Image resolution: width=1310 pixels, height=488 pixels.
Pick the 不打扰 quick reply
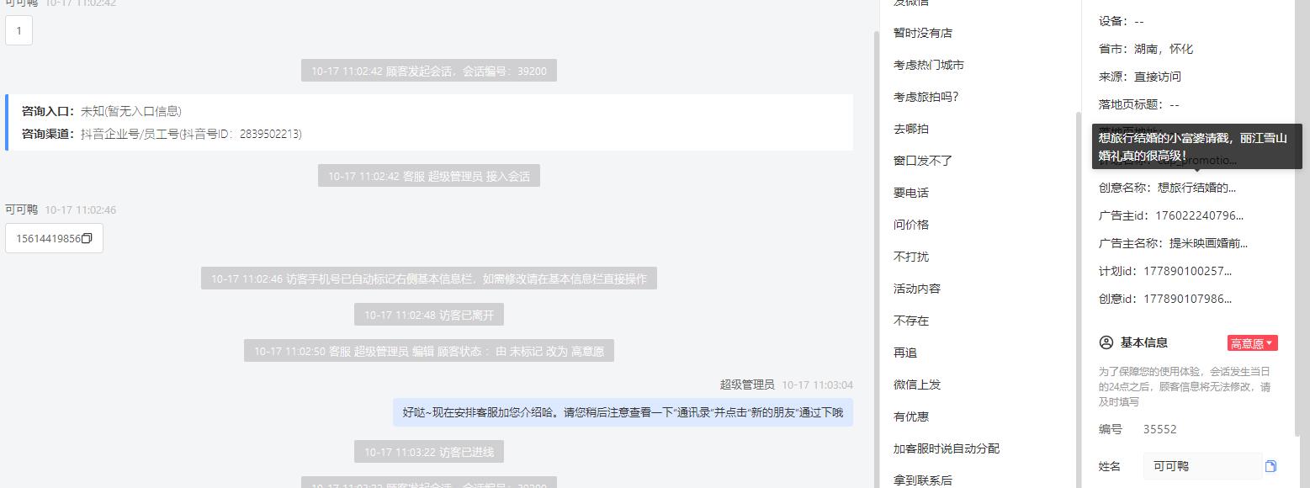911,257
